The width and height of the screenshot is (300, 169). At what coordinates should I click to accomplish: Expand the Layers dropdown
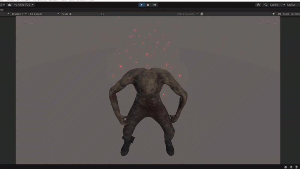point(277,5)
